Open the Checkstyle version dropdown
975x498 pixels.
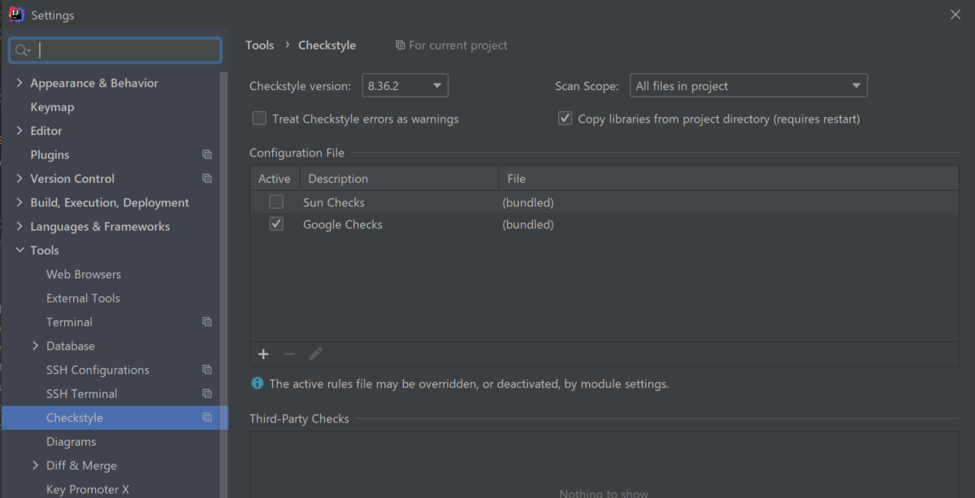click(x=405, y=85)
